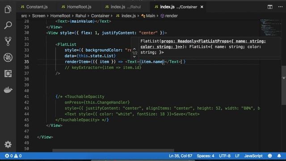Click the feedback smiley icon

[x=270, y=156]
